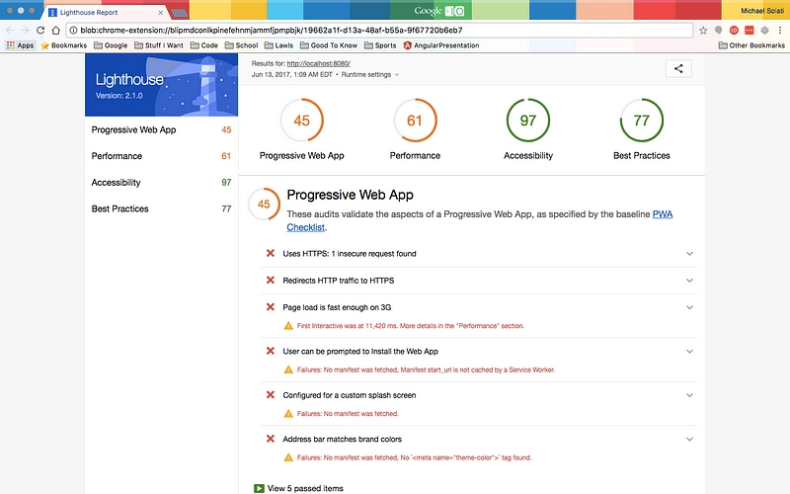
Task: Go to the browser home page icon
Action: pos(56,31)
